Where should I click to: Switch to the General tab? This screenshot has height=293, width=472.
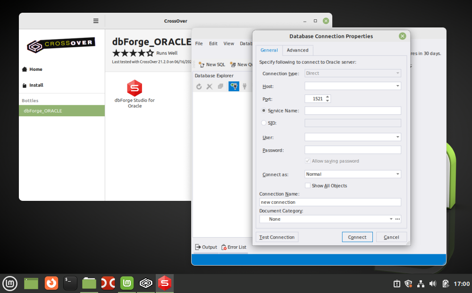point(269,51)
